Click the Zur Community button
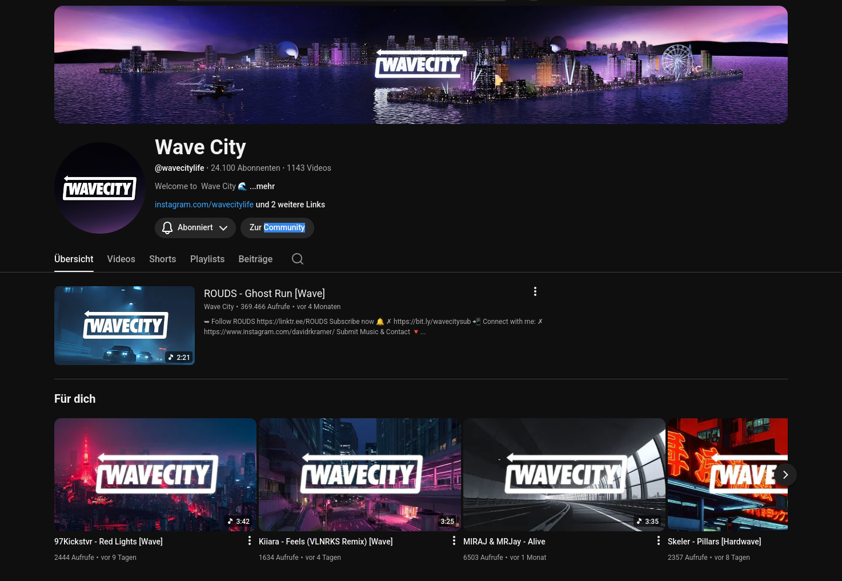 (x=277, y=227)
